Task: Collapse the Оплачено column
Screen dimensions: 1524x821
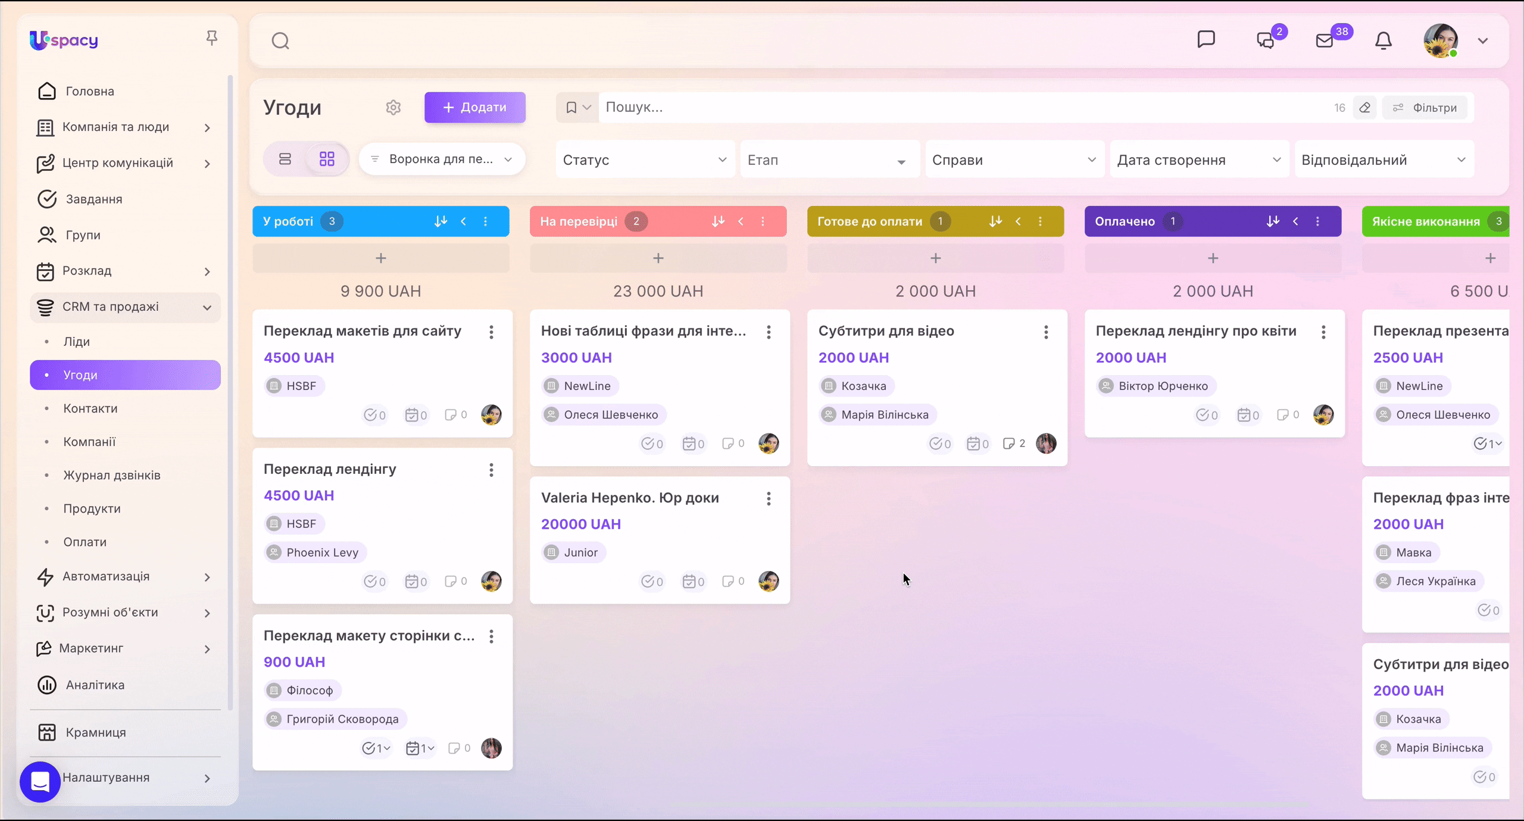Action: (1295, 221)
